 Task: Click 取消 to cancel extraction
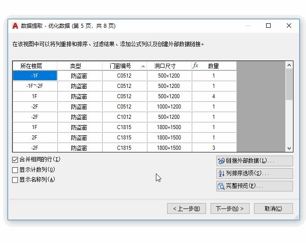click(273, 208)
